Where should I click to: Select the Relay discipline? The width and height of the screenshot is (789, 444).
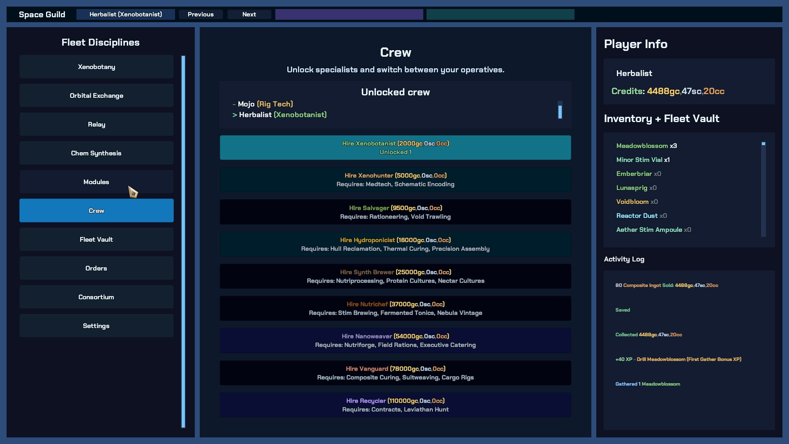[x=96, y=124]
